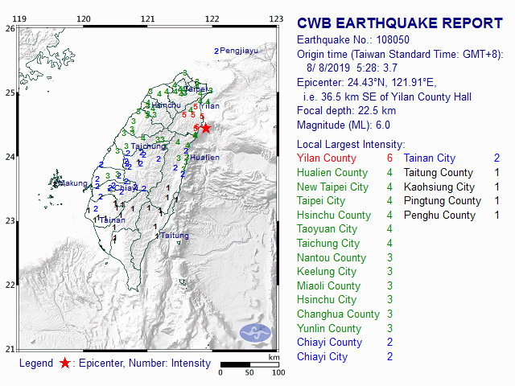The image size is (515, 386).
Task: Select the 'Earthquake No.: 108050' text
Action: pos(353,40)
